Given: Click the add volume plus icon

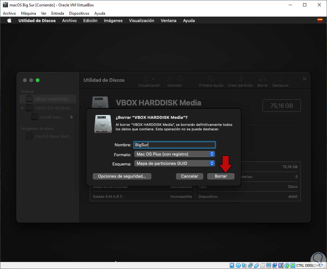Looking at the screenshot, I should click(x=169, y=79).
